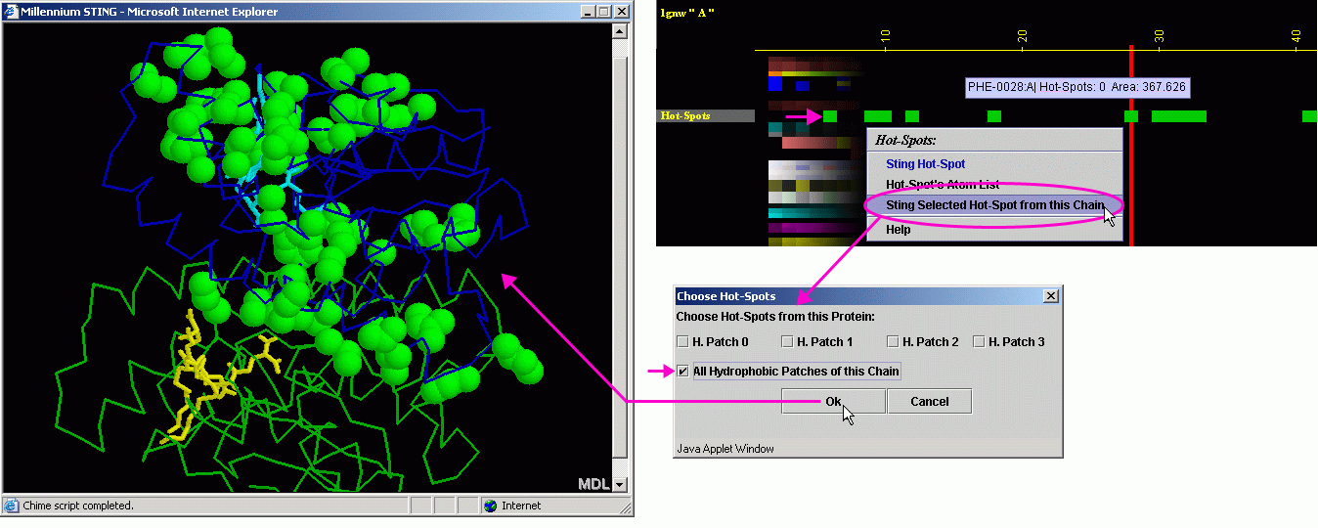This screenshot has width=1318, height=528.
Task: Click the ruler number 10 label
Action: pyautogui.click(x=886, y=35)
